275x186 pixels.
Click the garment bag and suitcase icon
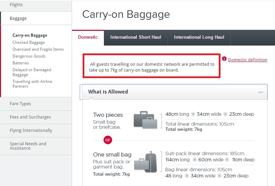coord(145,162)
